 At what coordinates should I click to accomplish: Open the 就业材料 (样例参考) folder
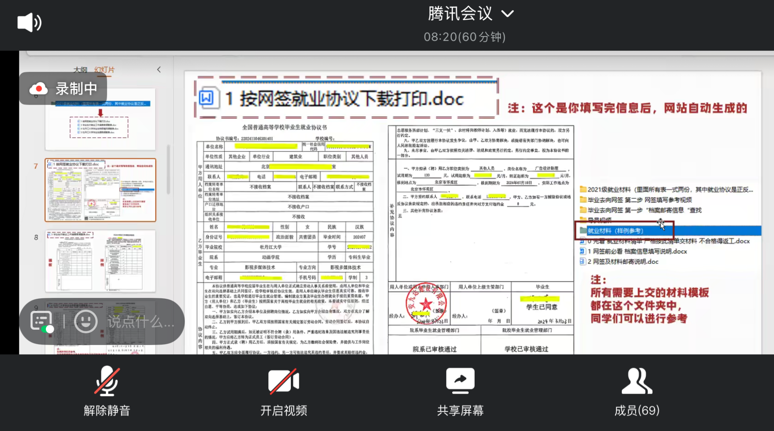pos(615,231)
